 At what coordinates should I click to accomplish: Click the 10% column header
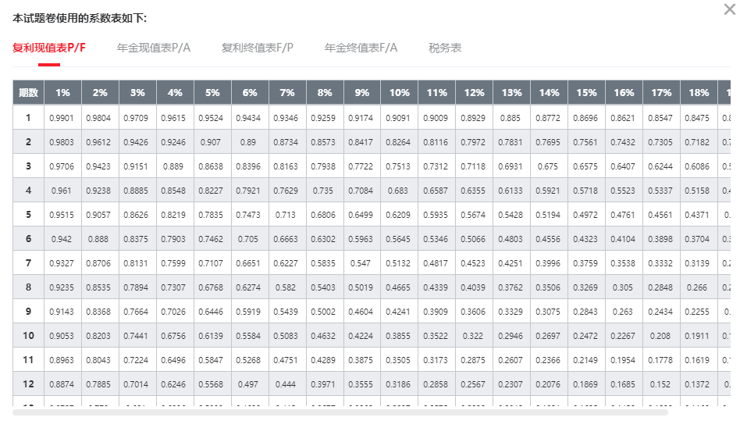tap(400, 92)
